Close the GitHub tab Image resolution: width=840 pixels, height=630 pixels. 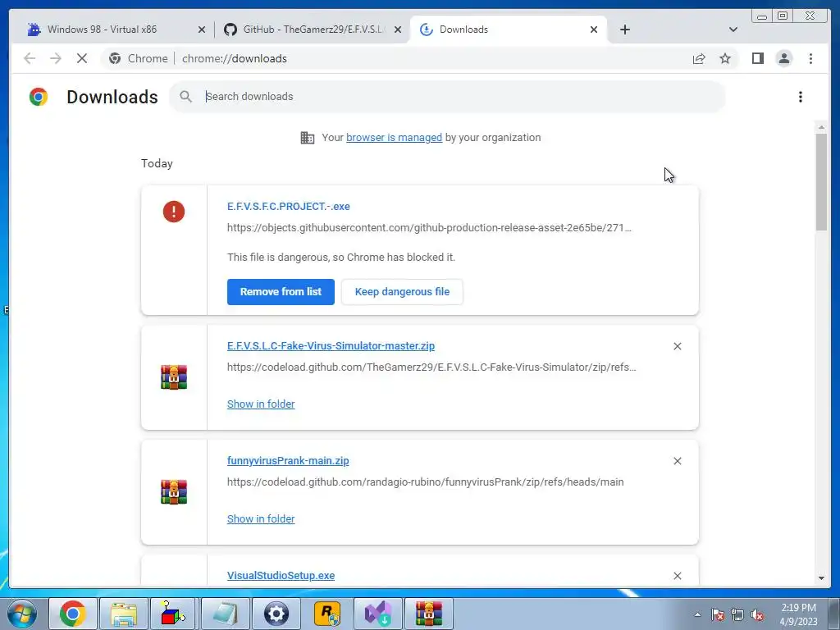398,30
